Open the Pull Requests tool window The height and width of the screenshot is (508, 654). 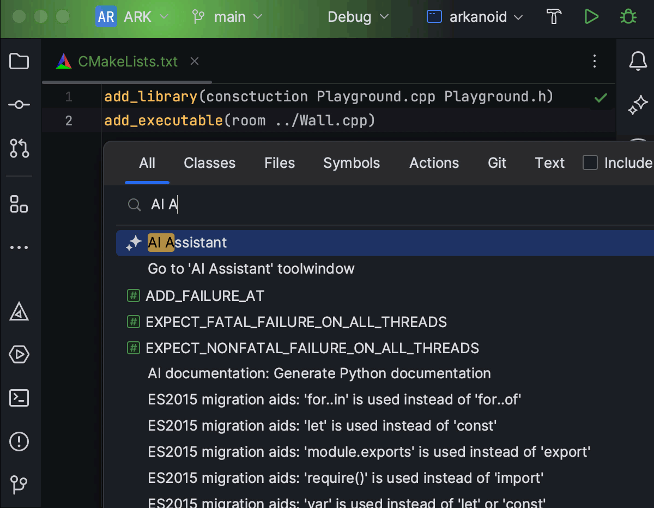pos(19,148)
